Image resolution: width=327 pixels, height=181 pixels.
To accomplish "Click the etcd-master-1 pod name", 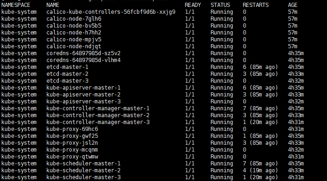I will [67, 67].
